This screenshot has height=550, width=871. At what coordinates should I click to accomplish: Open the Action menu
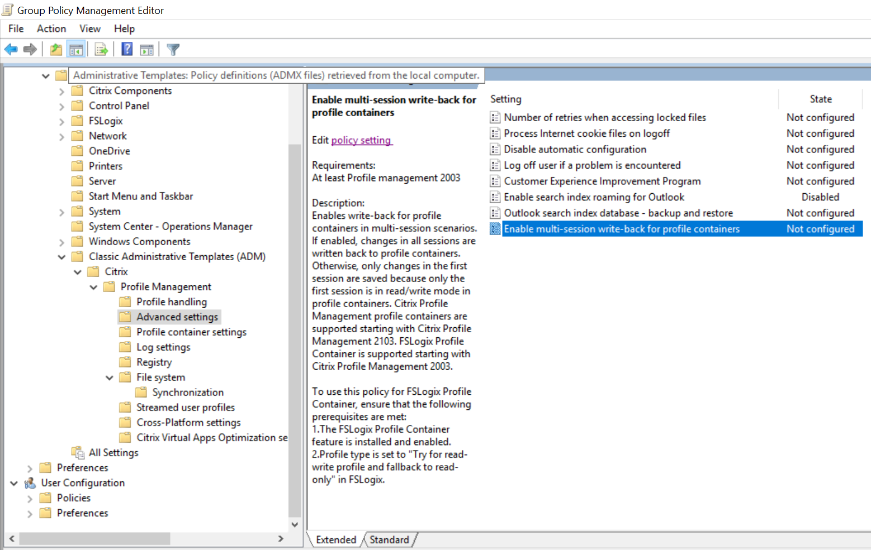51,28
